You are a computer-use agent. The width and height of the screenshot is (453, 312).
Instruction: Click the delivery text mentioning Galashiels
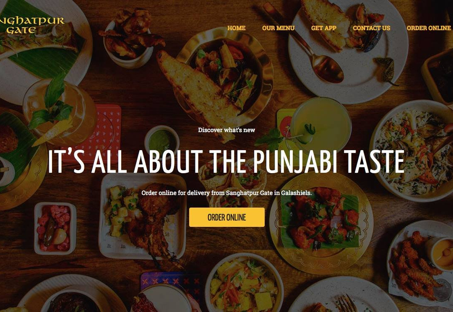[x=226, y=192]
